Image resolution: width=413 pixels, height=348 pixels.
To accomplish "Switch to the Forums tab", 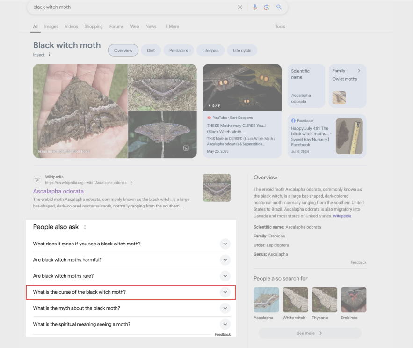I will [x=116, y=26].
